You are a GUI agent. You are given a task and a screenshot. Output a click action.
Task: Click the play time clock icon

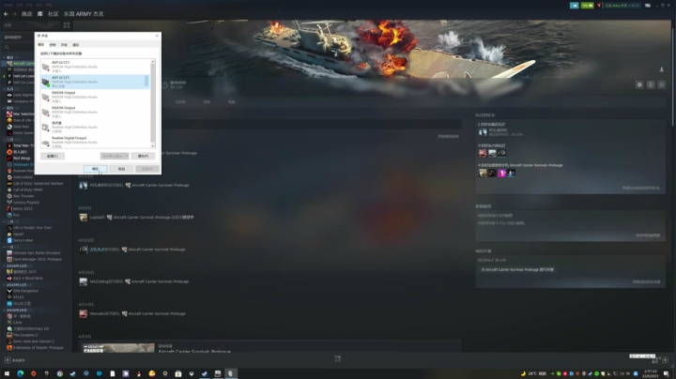click(164, 84)
